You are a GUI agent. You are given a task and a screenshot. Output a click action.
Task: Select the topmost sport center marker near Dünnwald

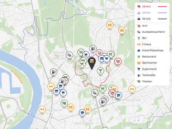pyautogui.click(x=110, y=25)
